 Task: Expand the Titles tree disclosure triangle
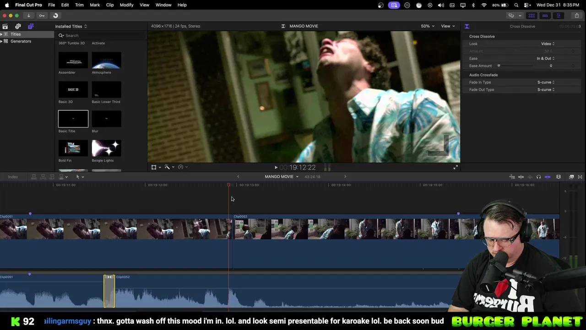point(2,34)
